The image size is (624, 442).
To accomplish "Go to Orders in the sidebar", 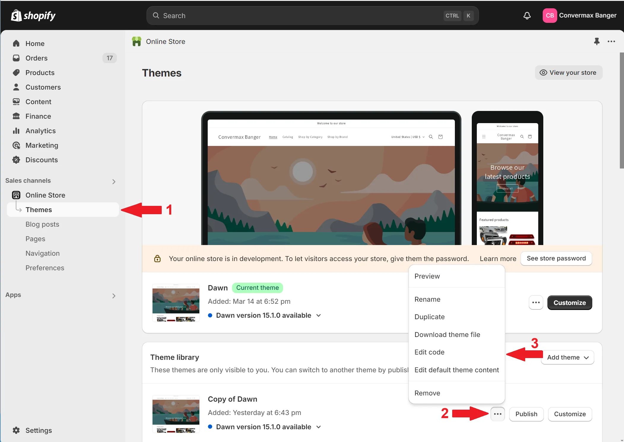I will coord(36,58).
